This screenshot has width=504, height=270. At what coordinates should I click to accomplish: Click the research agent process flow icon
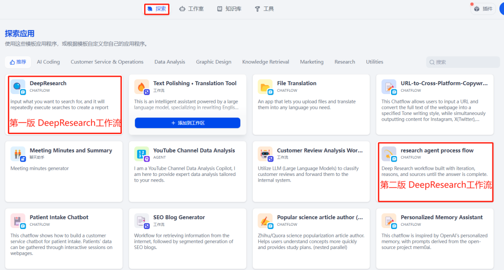(x=389, y=154)
